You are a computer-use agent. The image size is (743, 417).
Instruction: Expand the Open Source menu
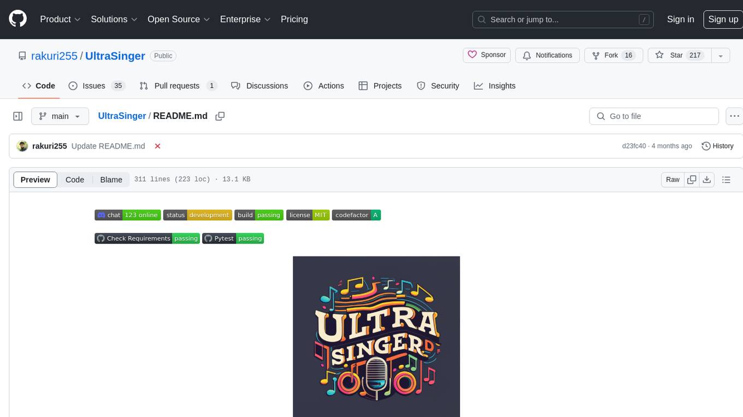click(x=179, y=19)
